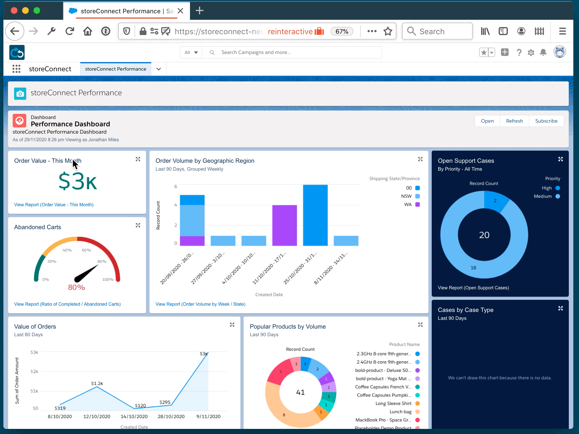Click the browser Search box
The width and height of the screenshot is (579, 434).
pyautogui.click(x=437, y=31)
